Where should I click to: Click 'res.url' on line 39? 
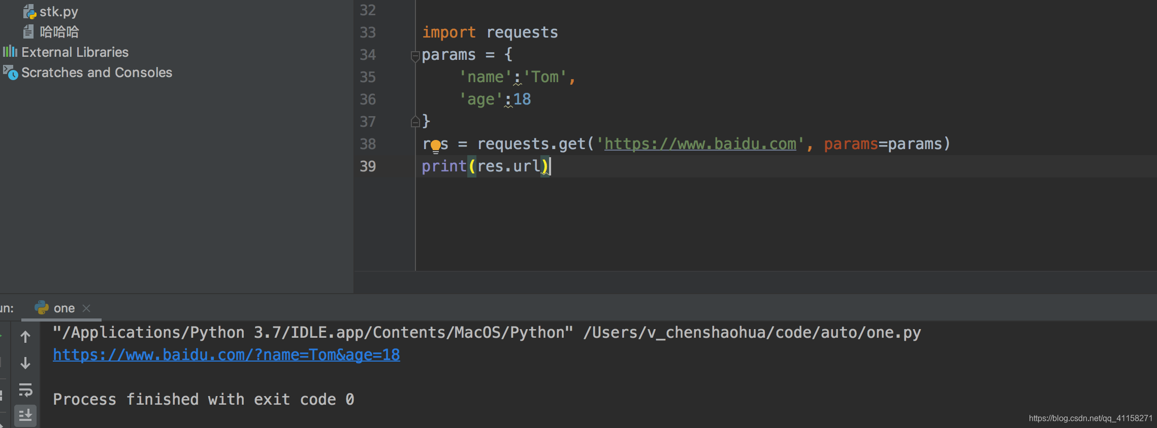(509, 166)
